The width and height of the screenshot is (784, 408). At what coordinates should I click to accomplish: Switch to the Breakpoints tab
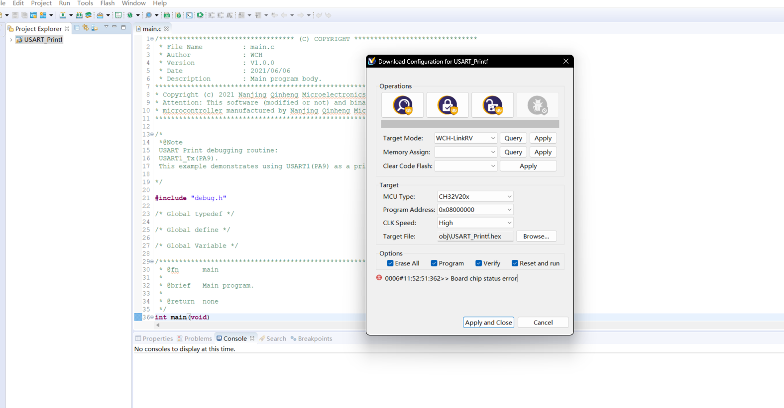pyautogui.click(x=311, y=338)
